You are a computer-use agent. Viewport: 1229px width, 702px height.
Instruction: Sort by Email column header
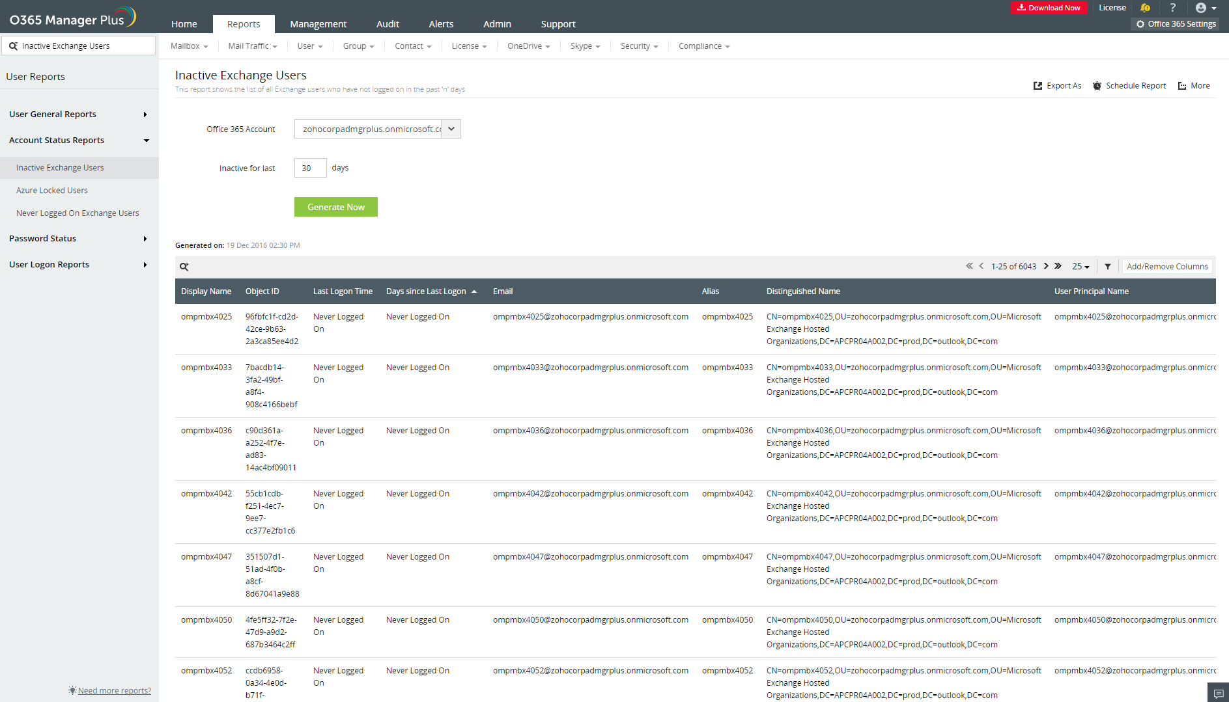(x=503, y=291)
